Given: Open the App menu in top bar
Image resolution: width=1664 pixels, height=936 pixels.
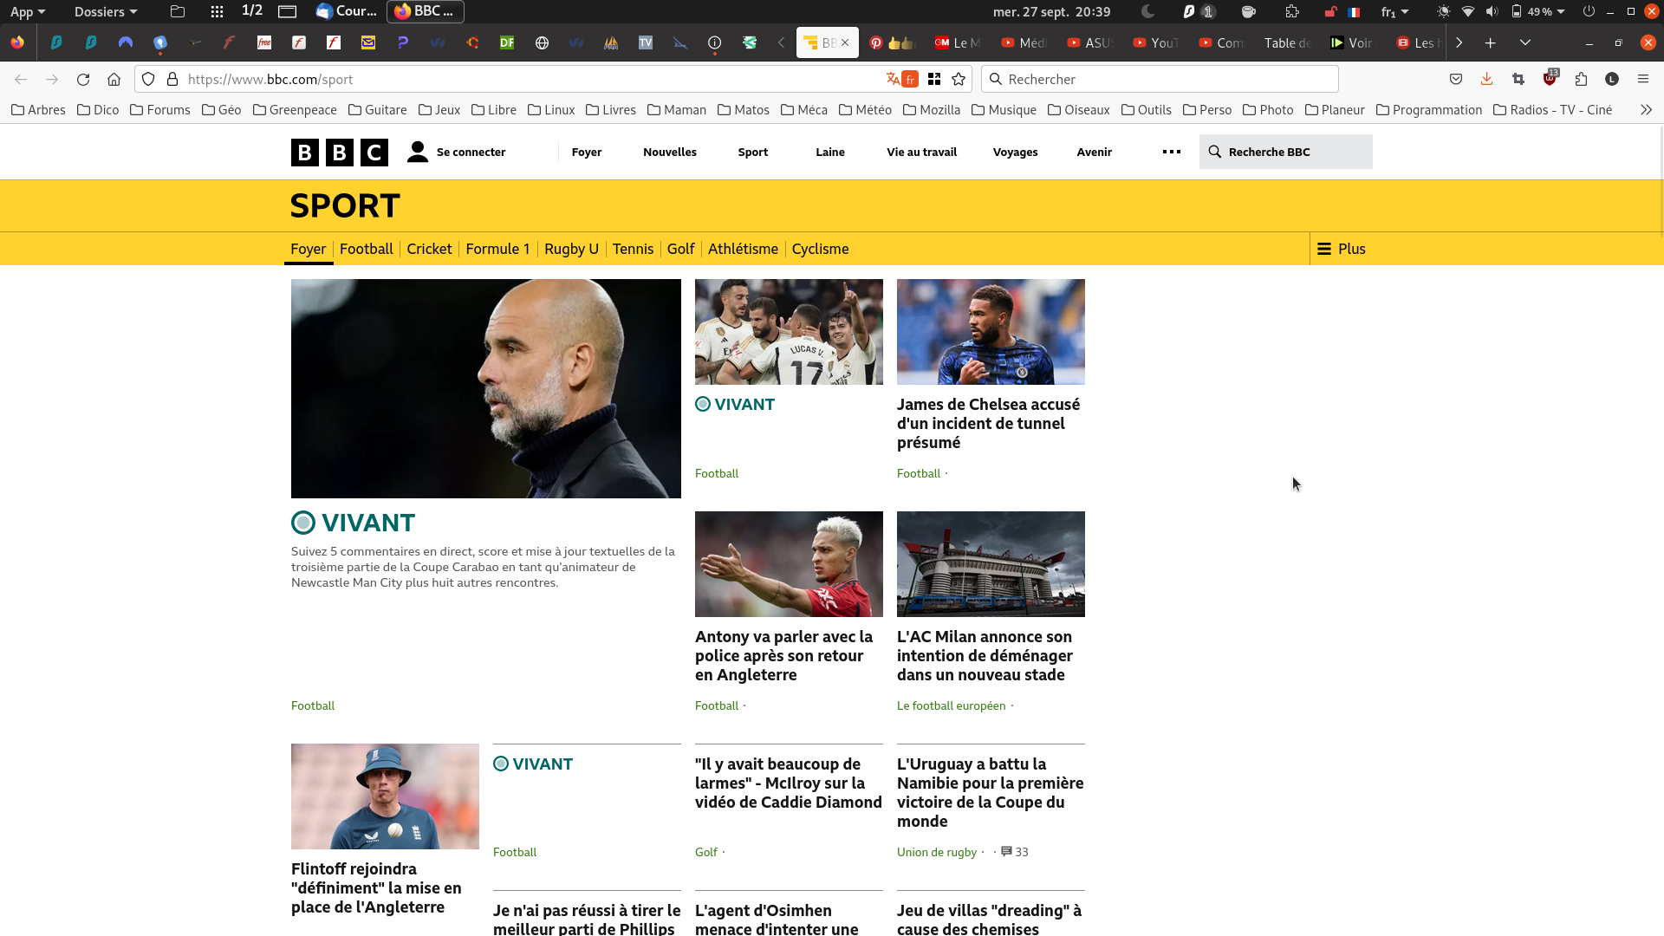Looking at the screenshot, I should tap(28, 11).
